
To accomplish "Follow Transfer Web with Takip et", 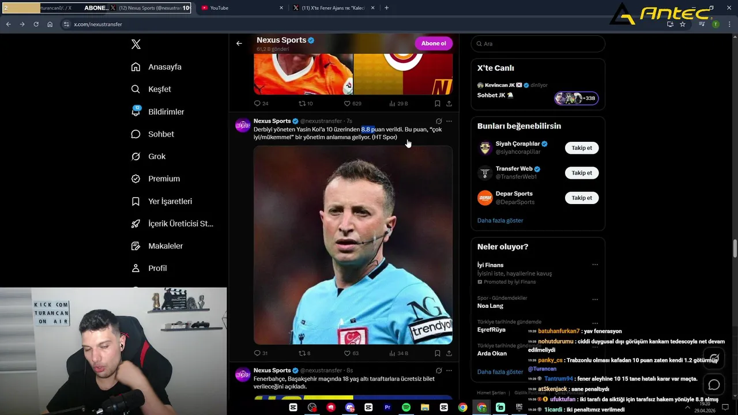I will tap(582, 173).
